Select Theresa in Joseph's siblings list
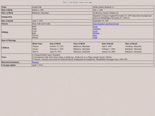155x116 pixels. coord(35,36)
